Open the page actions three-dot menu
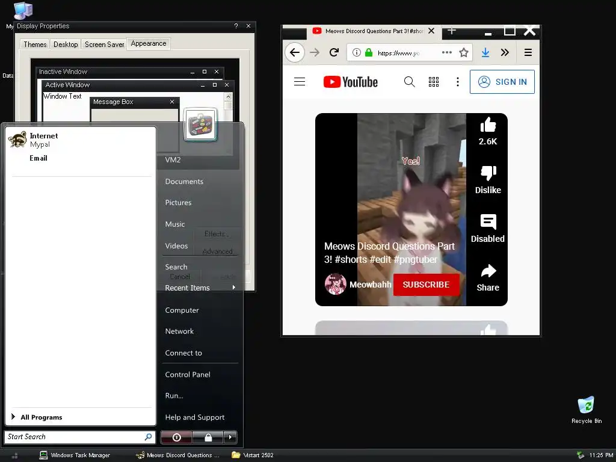The width and height of the screenshot is (616, 462). [447, 52]
